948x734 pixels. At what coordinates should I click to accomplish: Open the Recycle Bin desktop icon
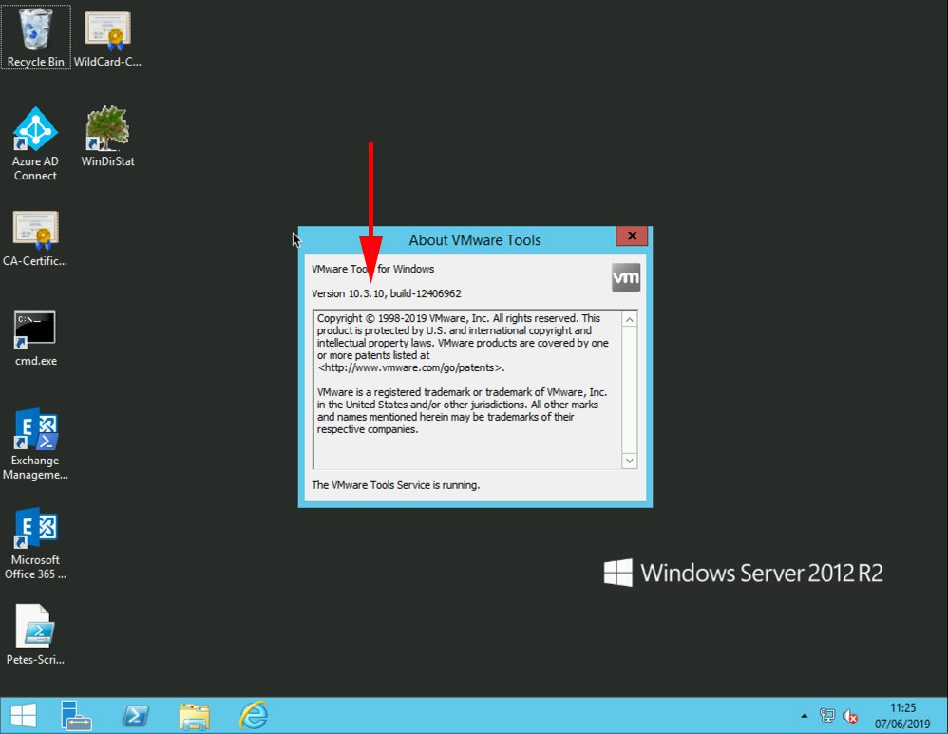pyautogui.click(x=36, y=37)
